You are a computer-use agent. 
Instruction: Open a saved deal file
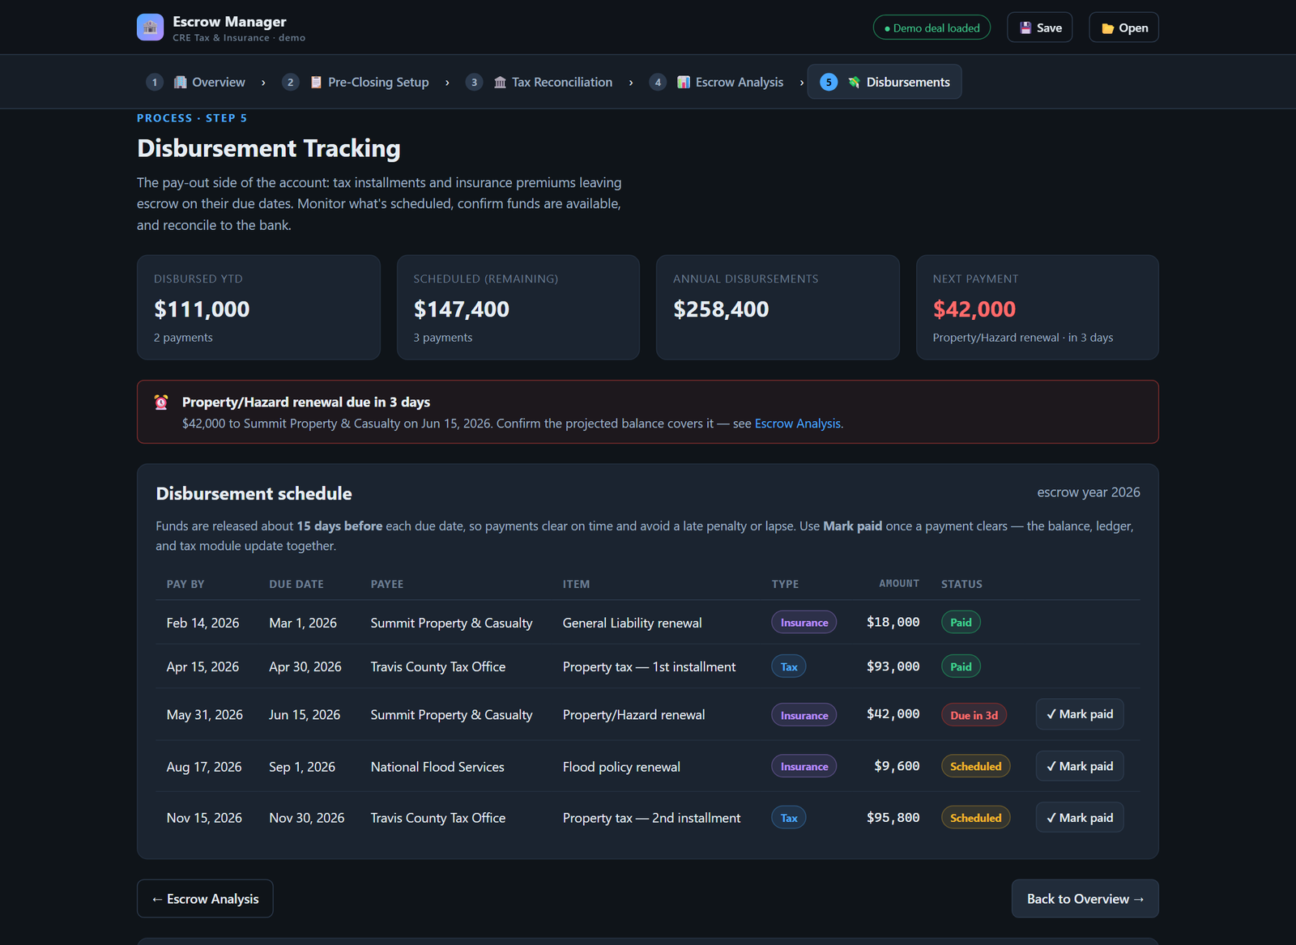pos(1123,28)
